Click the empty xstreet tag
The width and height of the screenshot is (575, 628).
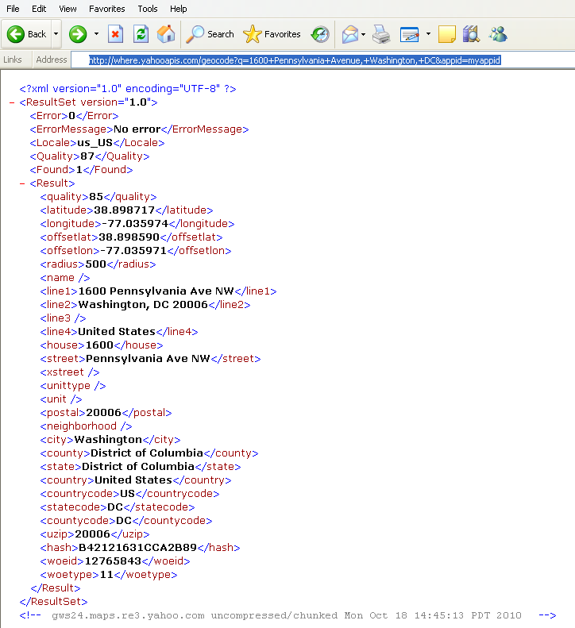click(70, 372)
